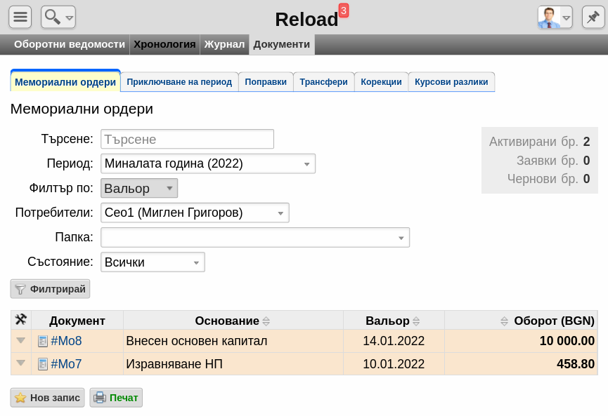Sort table by Основание column arrows
Image resolution: width=608 pixels, height=416 pixels.
[266, 321]
